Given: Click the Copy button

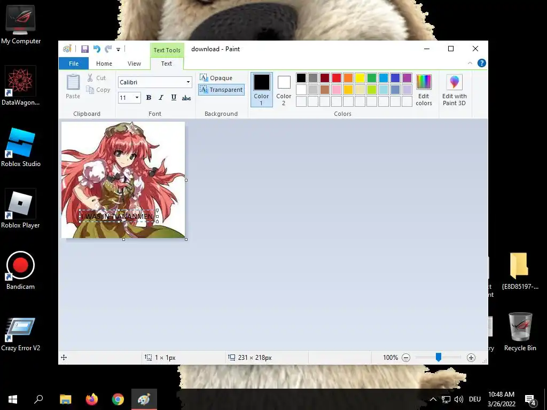Looking at the screenshot, I should tap(98, 90).
